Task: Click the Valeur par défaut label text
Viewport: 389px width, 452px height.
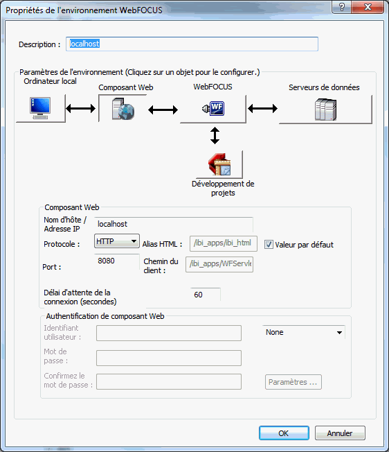Action: [x=304, y=245]
